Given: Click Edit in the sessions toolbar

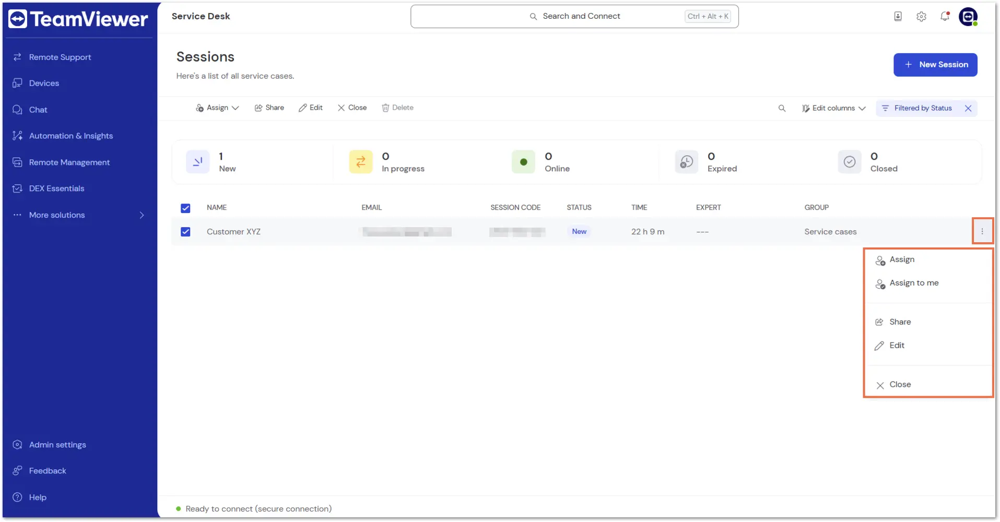Looking at the screenshot, I should [x=310, y=108].
